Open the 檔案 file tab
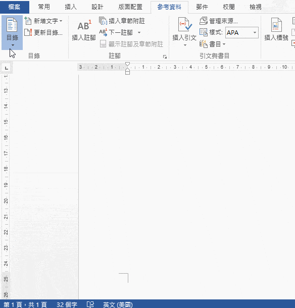This screenshot has width=295, height=308. click(14, 7)
